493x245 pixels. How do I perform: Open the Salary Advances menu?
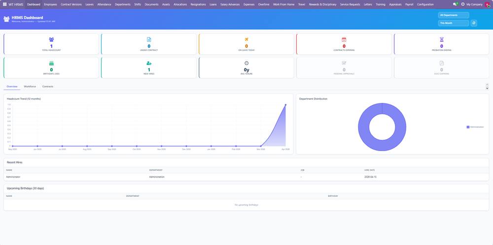[230, 4]
